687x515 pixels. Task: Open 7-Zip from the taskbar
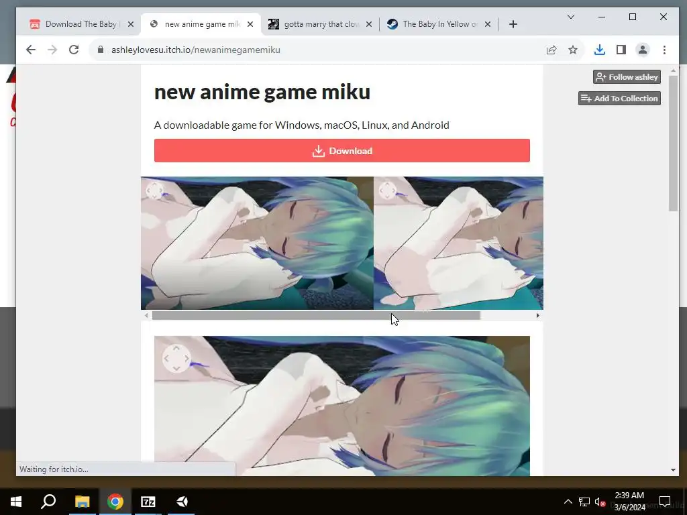click(148, 502)
